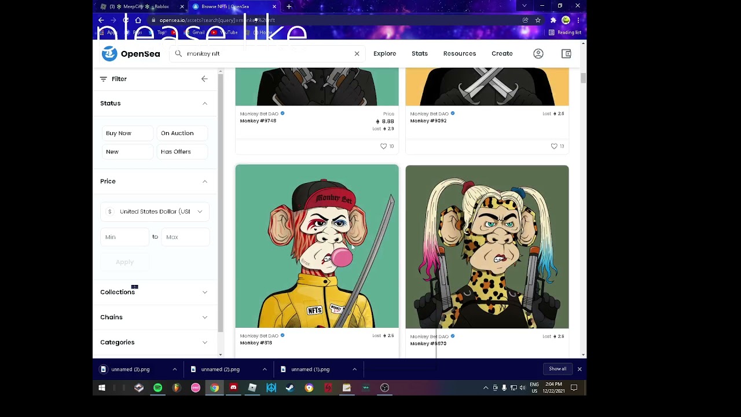Click the OpenSea logo
The height and width of the screenshot is (417, 741).
pos(131,53)
